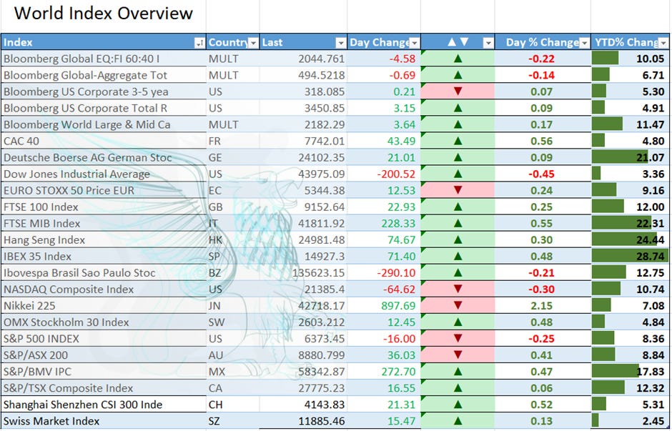Click the Hang Seng YTD data bar 24.44

(x=624, y=240)
